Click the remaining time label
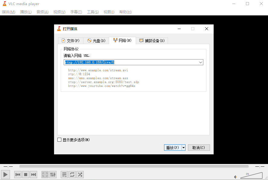This screenshot has height=180, width=268. coord(260,166)
